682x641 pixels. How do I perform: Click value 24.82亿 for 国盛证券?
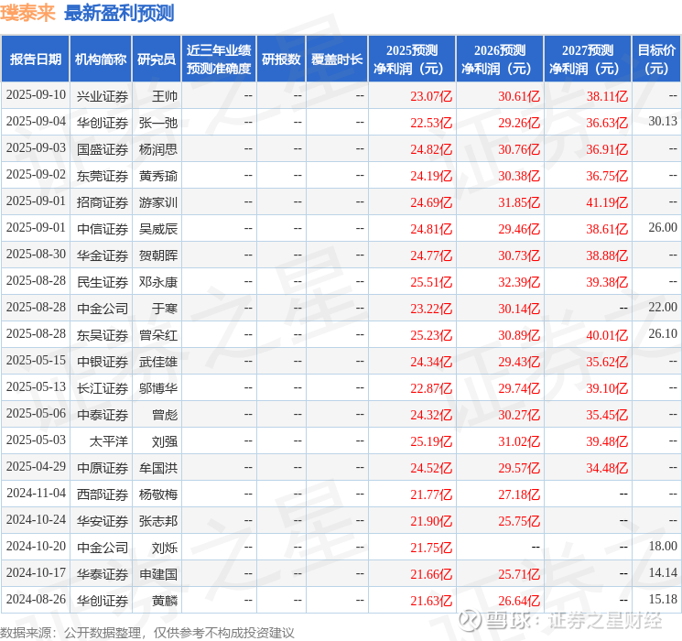tap(431, 149)
